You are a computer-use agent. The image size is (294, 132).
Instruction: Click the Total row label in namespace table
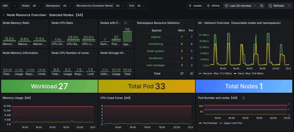click(157, 73)
